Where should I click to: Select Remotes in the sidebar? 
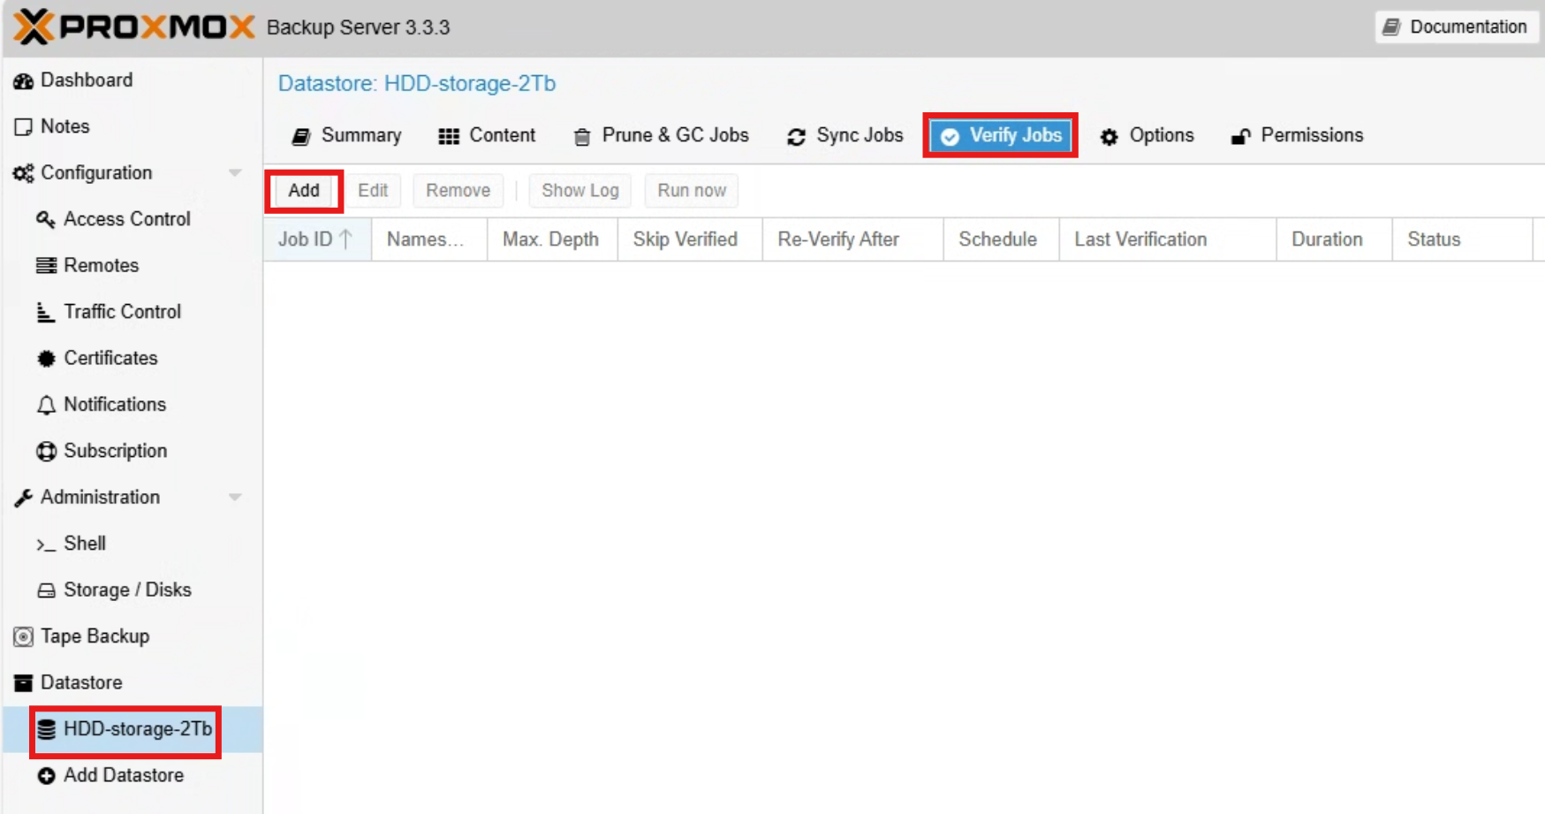pos(133,265)
